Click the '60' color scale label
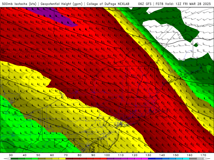This screenshot has height=160, width=214. click(x=52, y=155)
